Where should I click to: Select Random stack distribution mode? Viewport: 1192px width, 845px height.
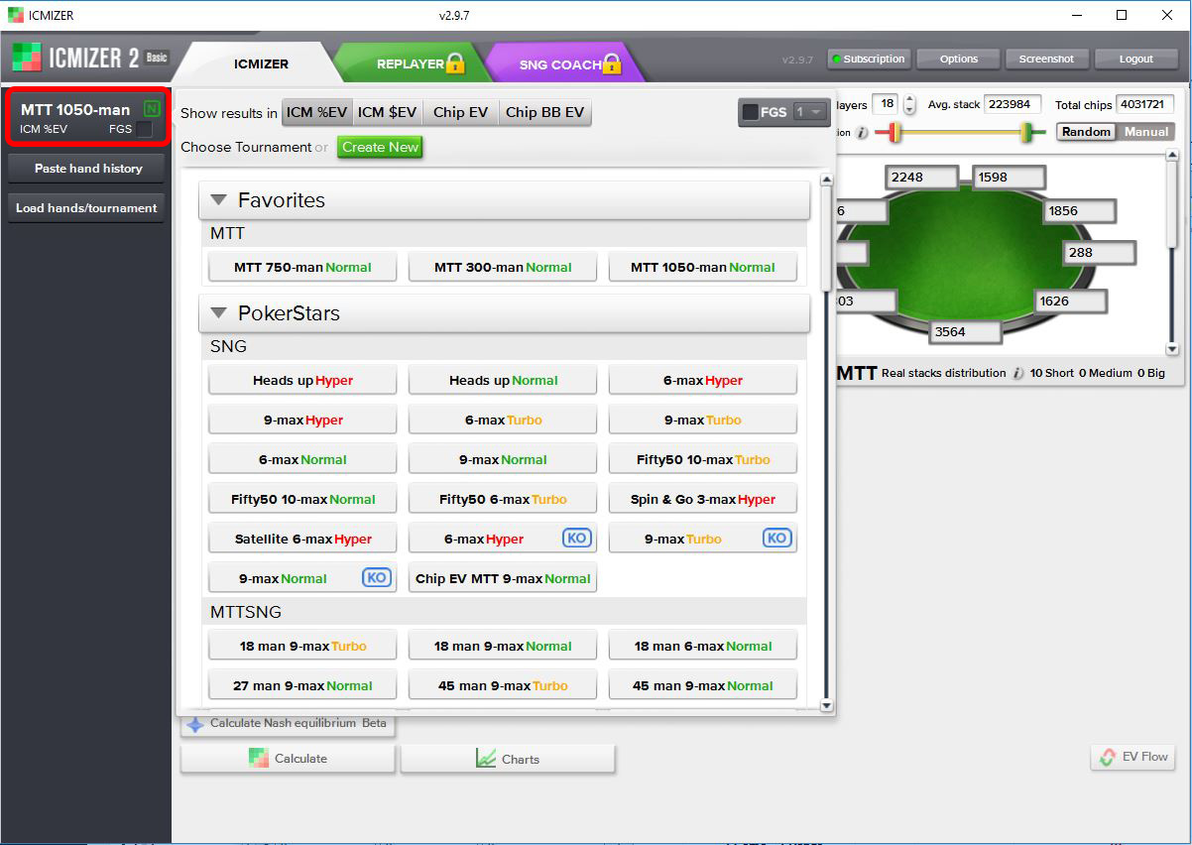click(1086, 132)
